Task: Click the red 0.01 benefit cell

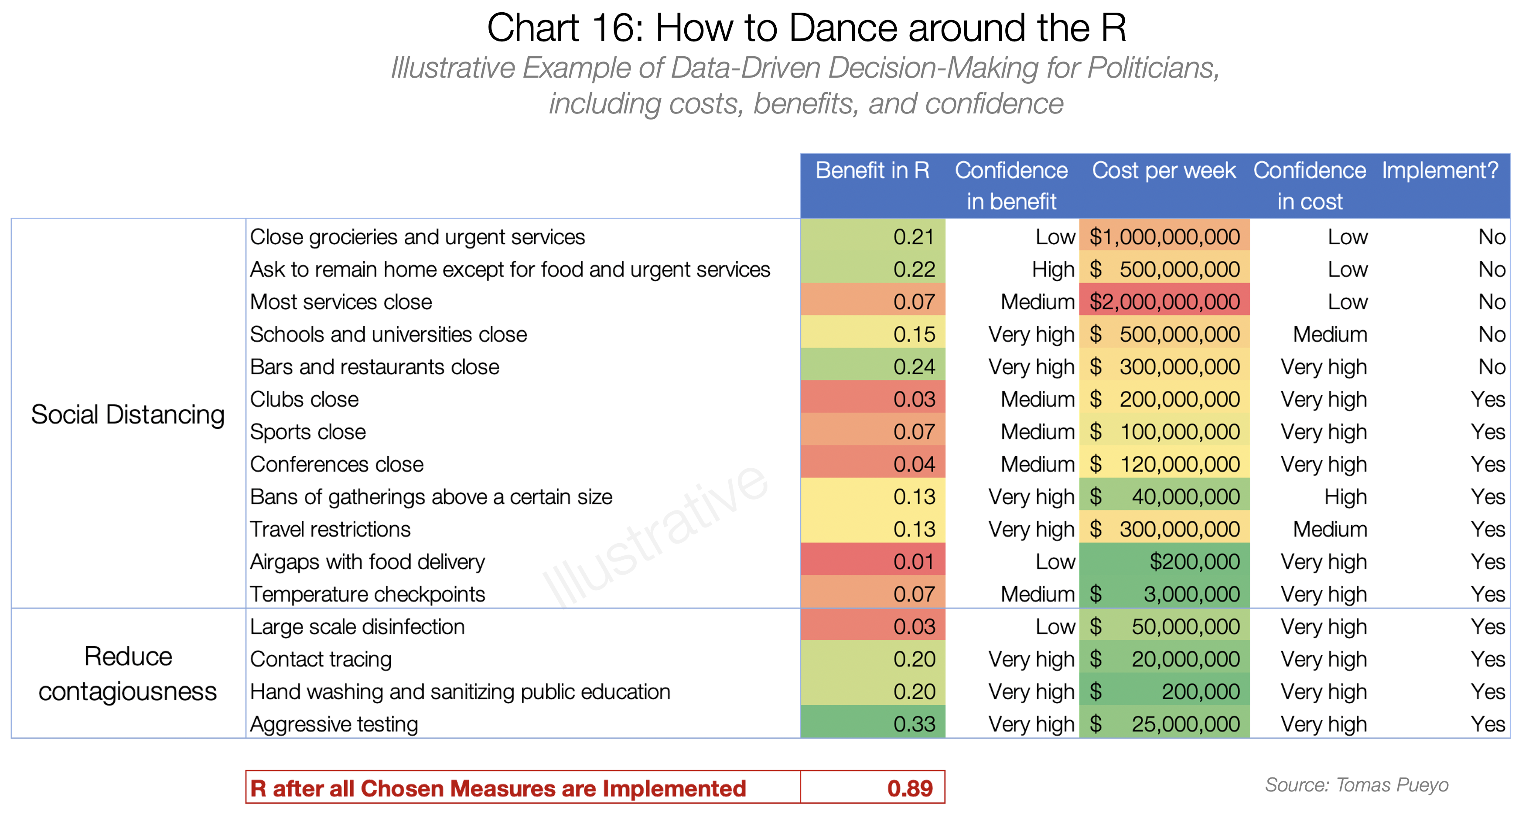Action: [x=873, y=562]
